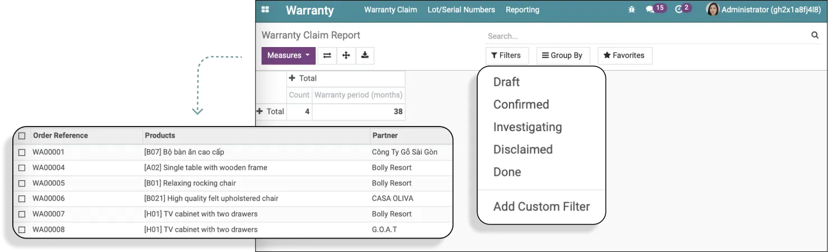
Task: Open the apps grid menu icon
Action: (265, 10)
